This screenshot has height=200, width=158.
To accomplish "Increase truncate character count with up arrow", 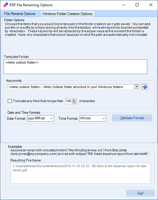I will tap(74, 100).
